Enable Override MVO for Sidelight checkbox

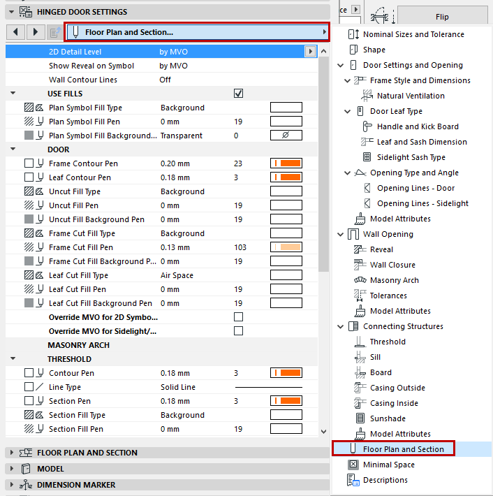tap(238, 331)
